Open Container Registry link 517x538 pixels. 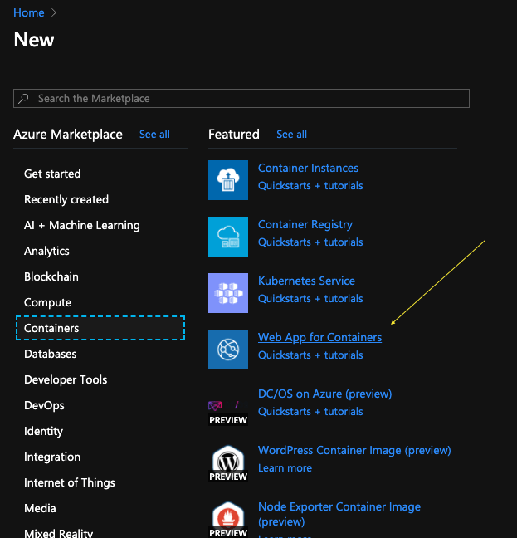click(x=305, y=224)
